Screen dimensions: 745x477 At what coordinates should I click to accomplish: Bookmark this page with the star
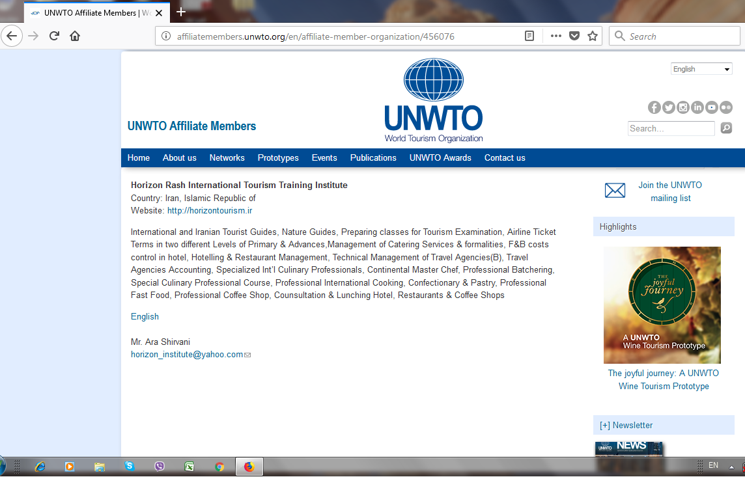tap(593, 36)
